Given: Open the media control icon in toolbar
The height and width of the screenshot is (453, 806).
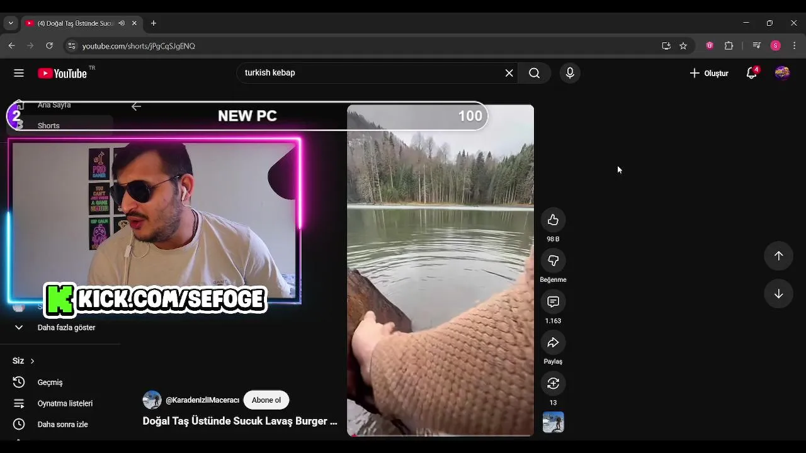Looking at the screenshot, I should 757,46.
